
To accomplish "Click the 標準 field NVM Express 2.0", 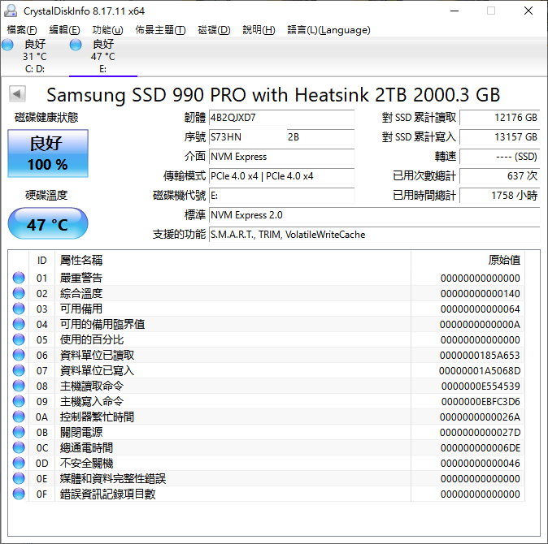I will [x=375, y=215].
